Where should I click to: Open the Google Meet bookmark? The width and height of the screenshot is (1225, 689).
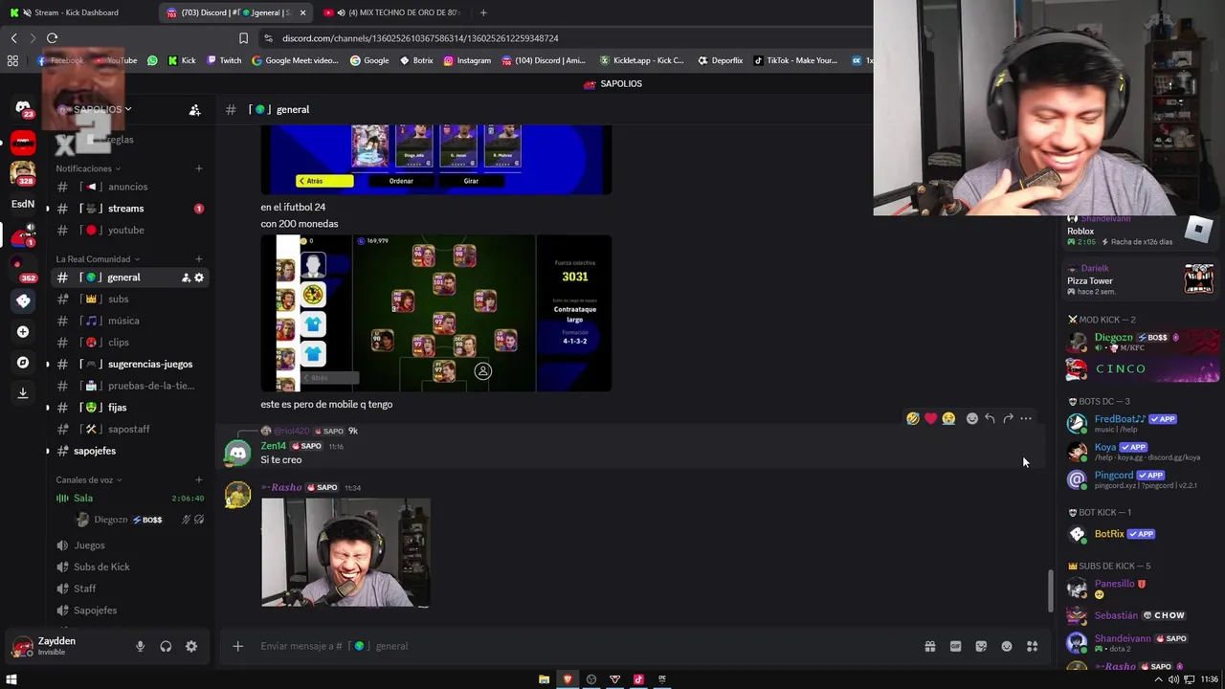click(x=295, y=60)
